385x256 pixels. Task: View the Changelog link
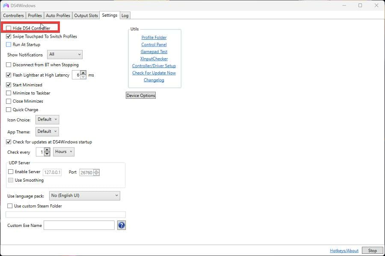154,80
